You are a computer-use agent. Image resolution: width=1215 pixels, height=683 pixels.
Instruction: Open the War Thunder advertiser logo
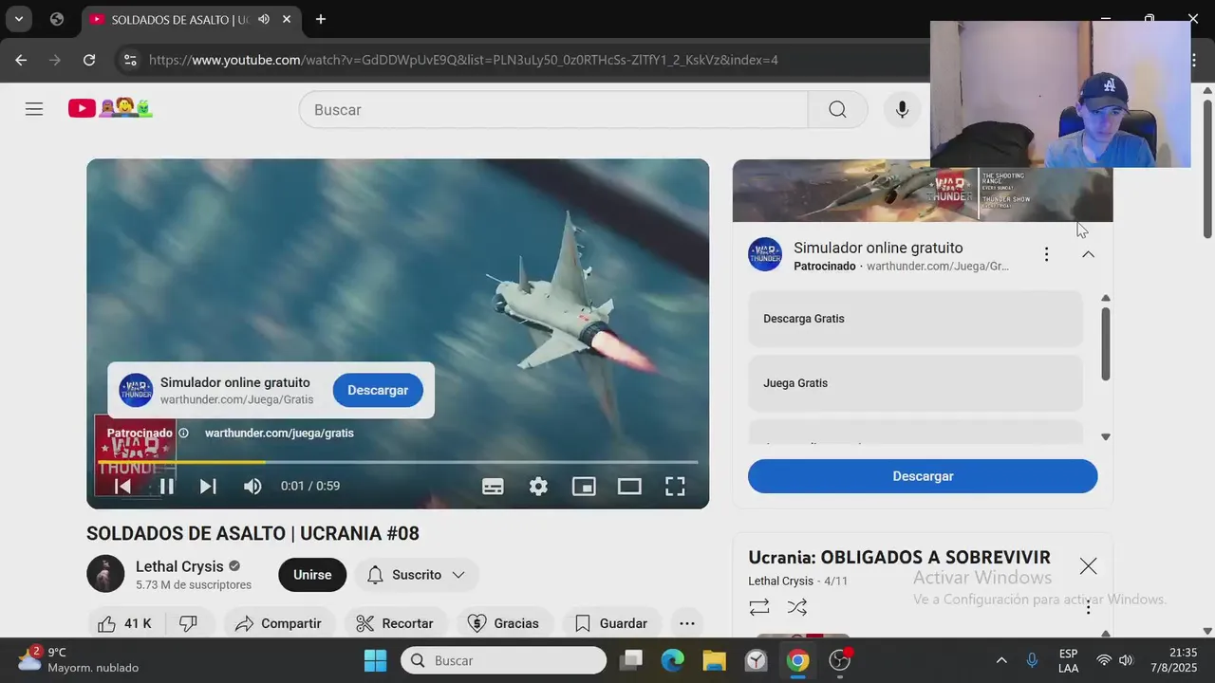[765, 254]
